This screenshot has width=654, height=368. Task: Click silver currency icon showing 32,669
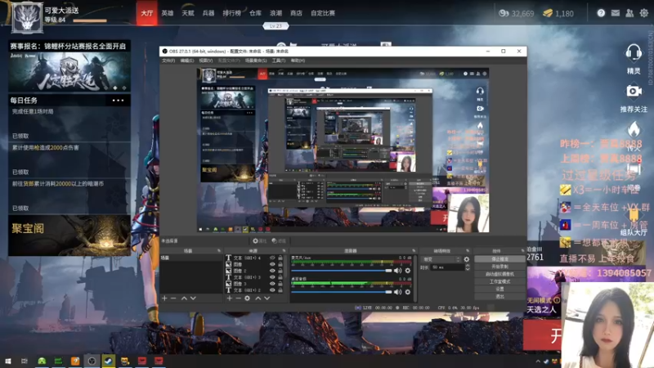tap(504, 13)
